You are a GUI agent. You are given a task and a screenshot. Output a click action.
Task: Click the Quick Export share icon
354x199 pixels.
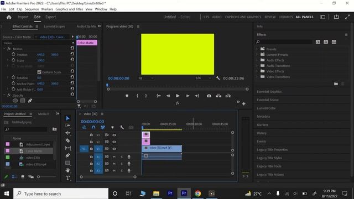336,17
